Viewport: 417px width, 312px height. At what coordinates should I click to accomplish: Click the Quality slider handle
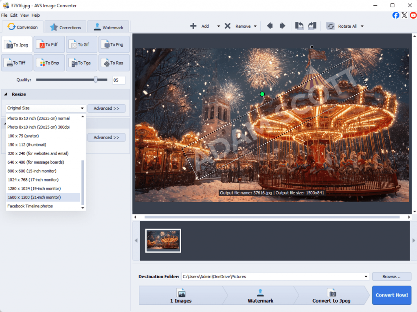96,80
